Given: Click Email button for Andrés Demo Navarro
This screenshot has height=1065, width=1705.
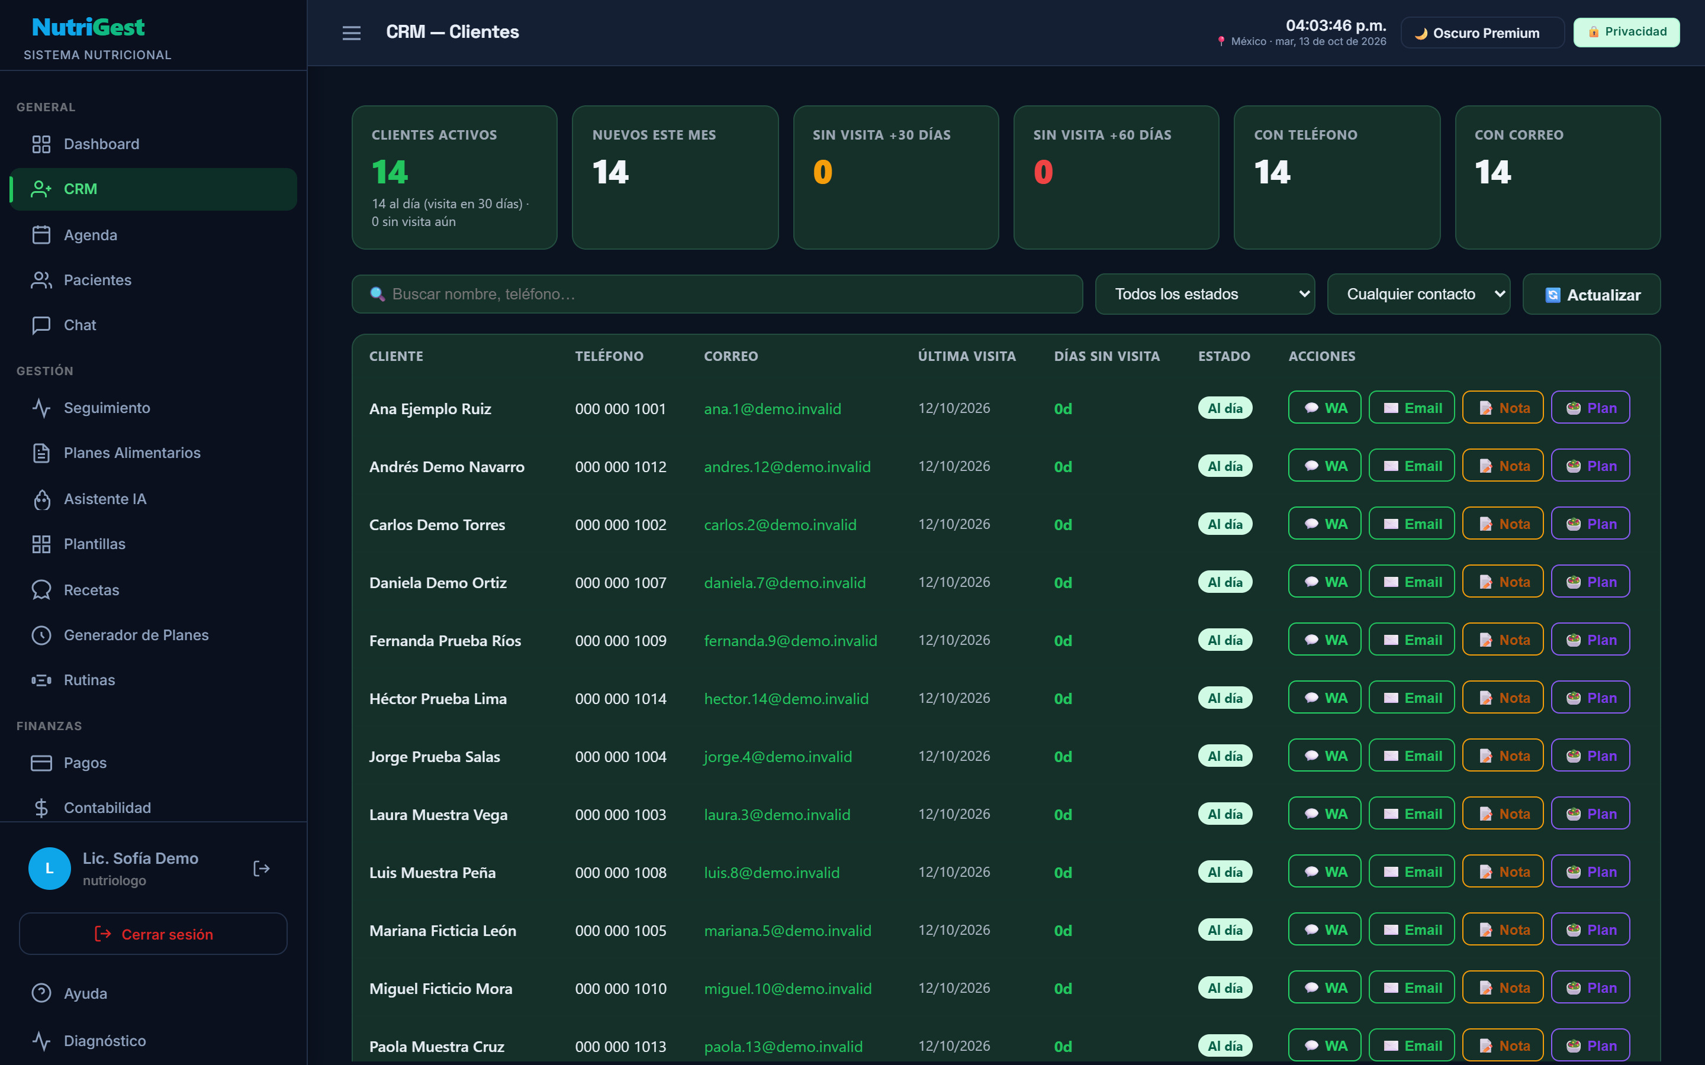Looking at the screenshot, I should (x=1411, y=466).
